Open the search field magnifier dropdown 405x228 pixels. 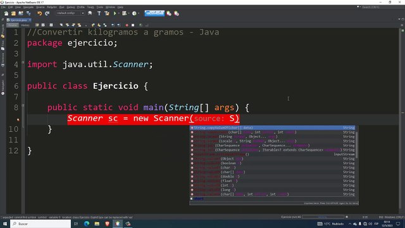(359, 7)
